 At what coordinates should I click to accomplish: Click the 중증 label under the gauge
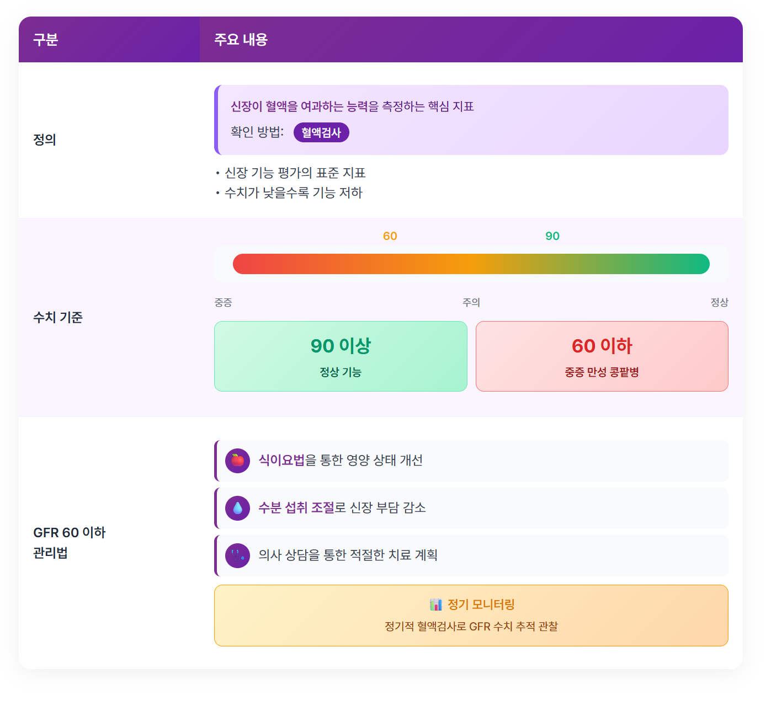[224, 302]
